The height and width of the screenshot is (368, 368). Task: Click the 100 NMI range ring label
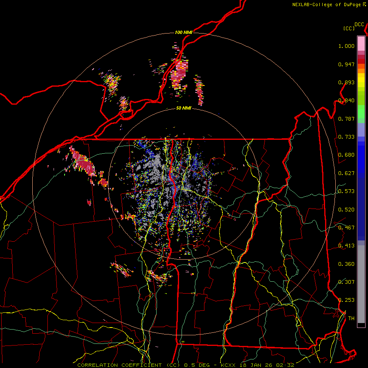tap(184, 32)
